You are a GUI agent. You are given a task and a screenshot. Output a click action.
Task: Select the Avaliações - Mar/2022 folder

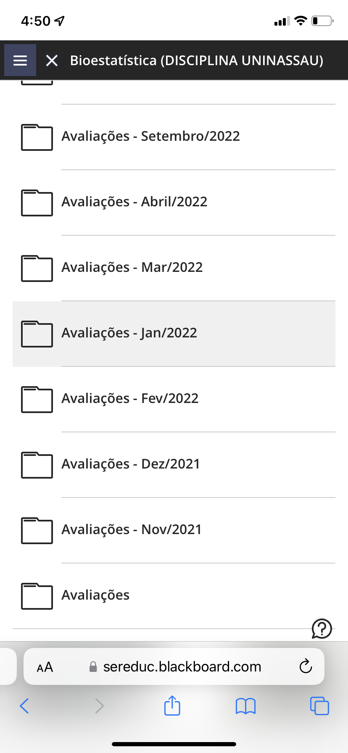[132, 267]
